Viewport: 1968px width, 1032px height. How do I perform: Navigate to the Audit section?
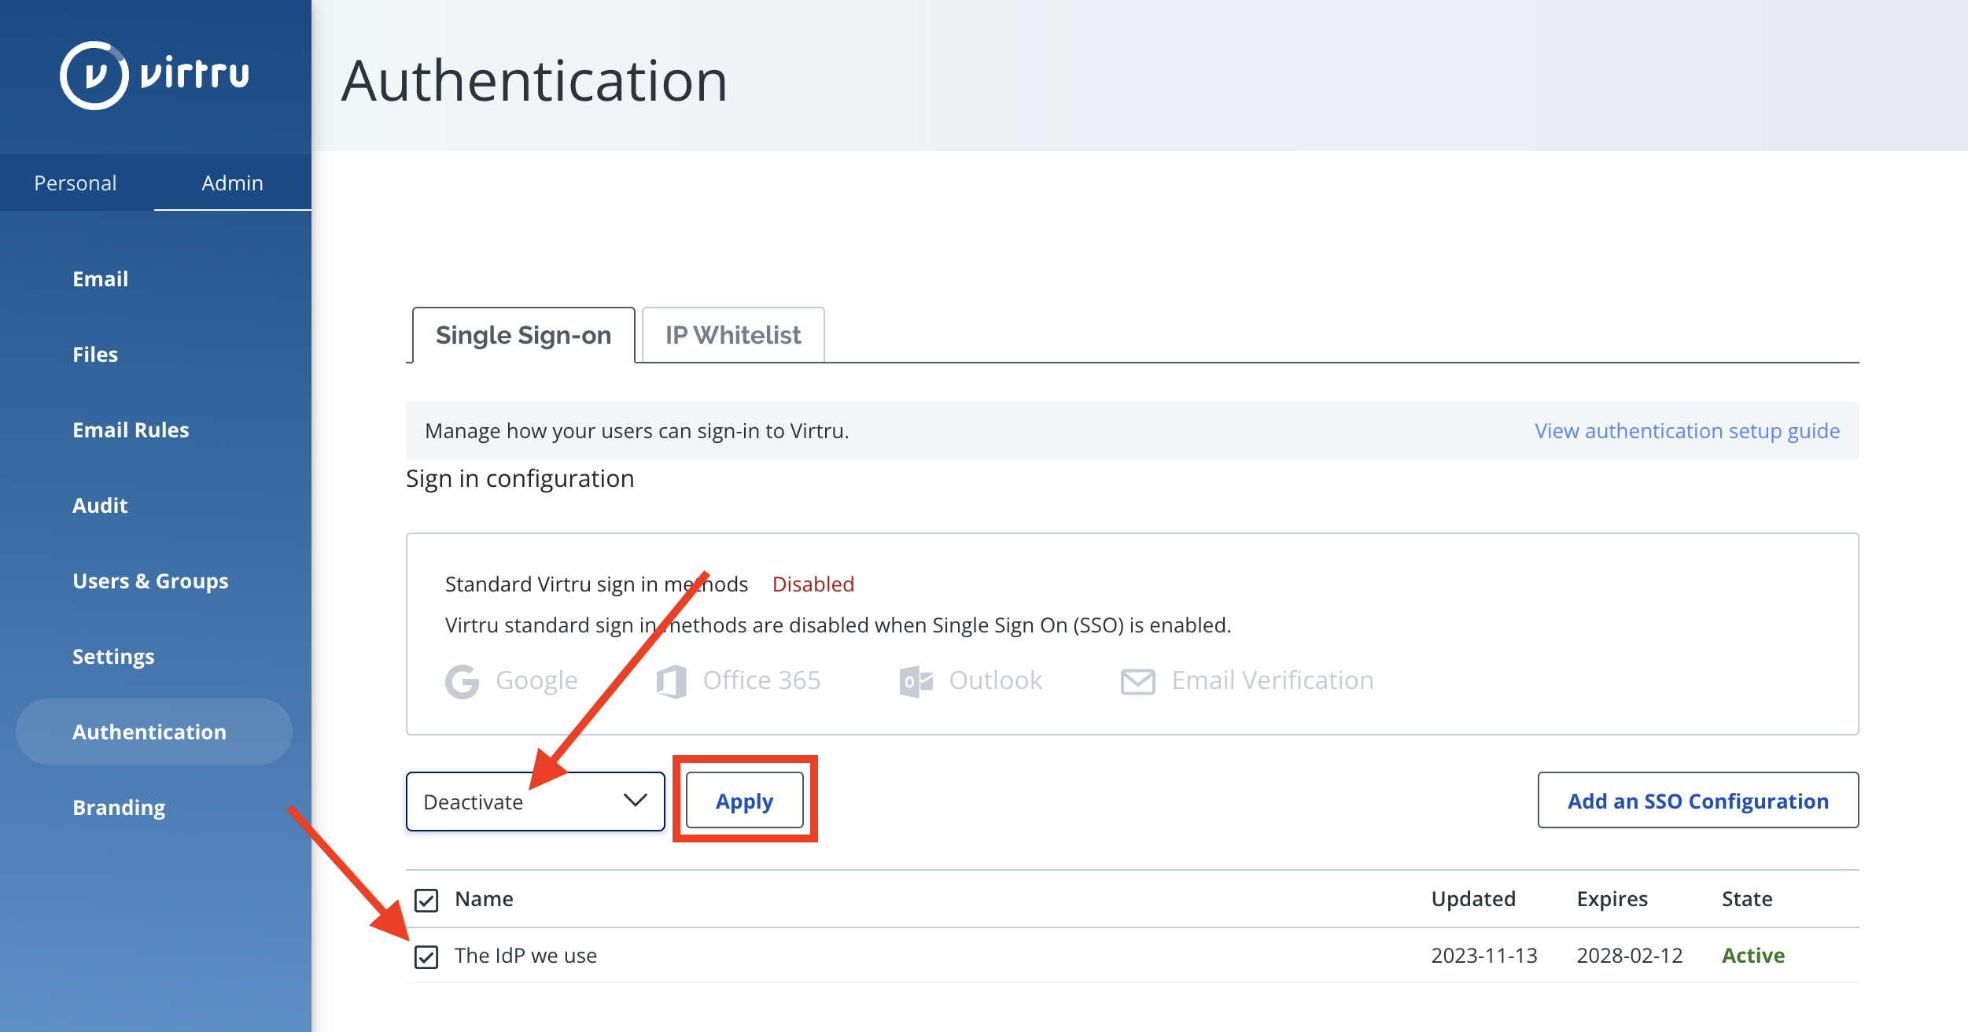pyautogui.click(x=100, y=506)
